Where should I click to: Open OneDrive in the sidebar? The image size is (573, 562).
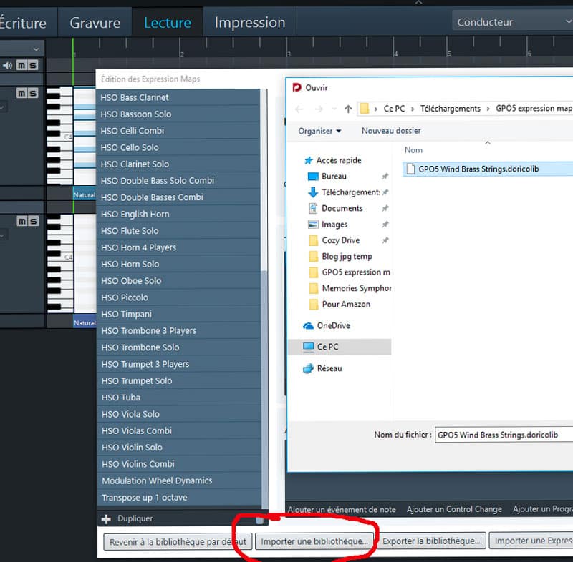[333, 325]
